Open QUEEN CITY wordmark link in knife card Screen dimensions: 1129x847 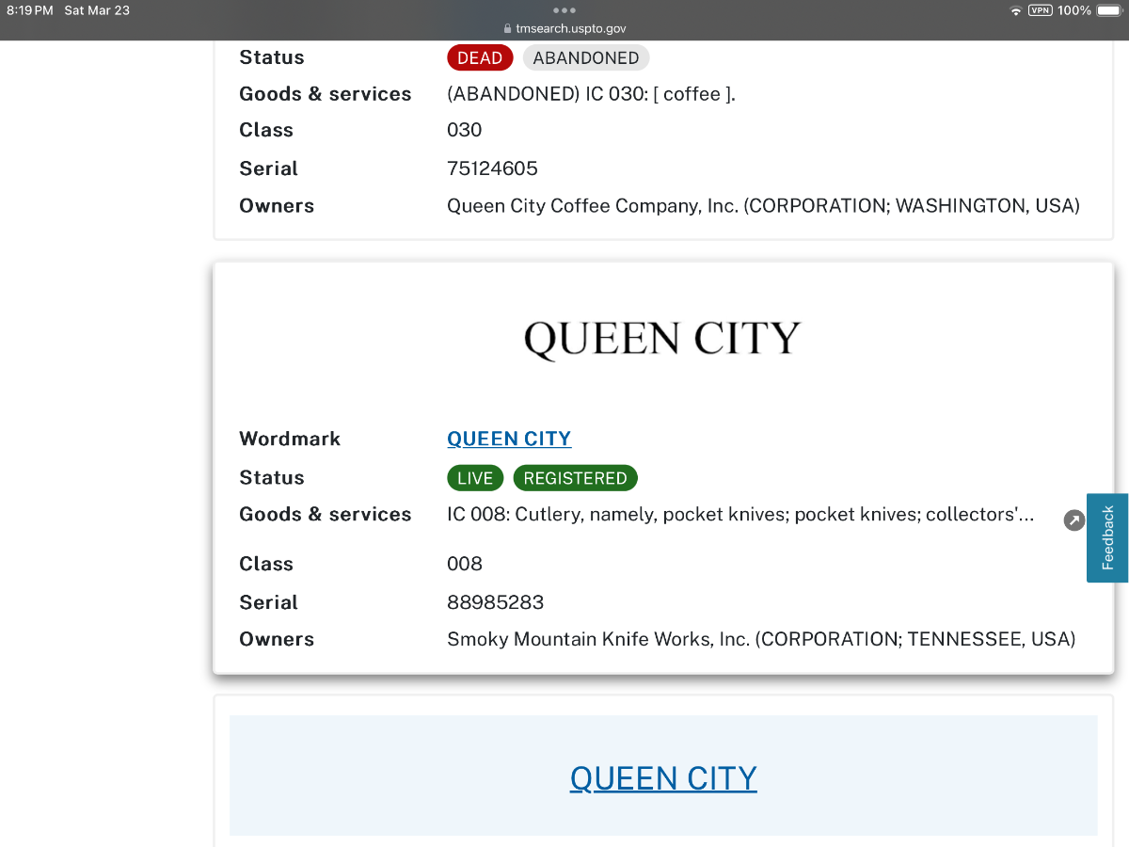click(509, 439)
